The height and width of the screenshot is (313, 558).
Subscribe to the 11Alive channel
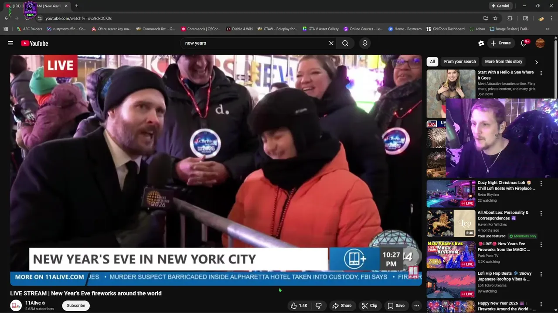coord(76,306)
